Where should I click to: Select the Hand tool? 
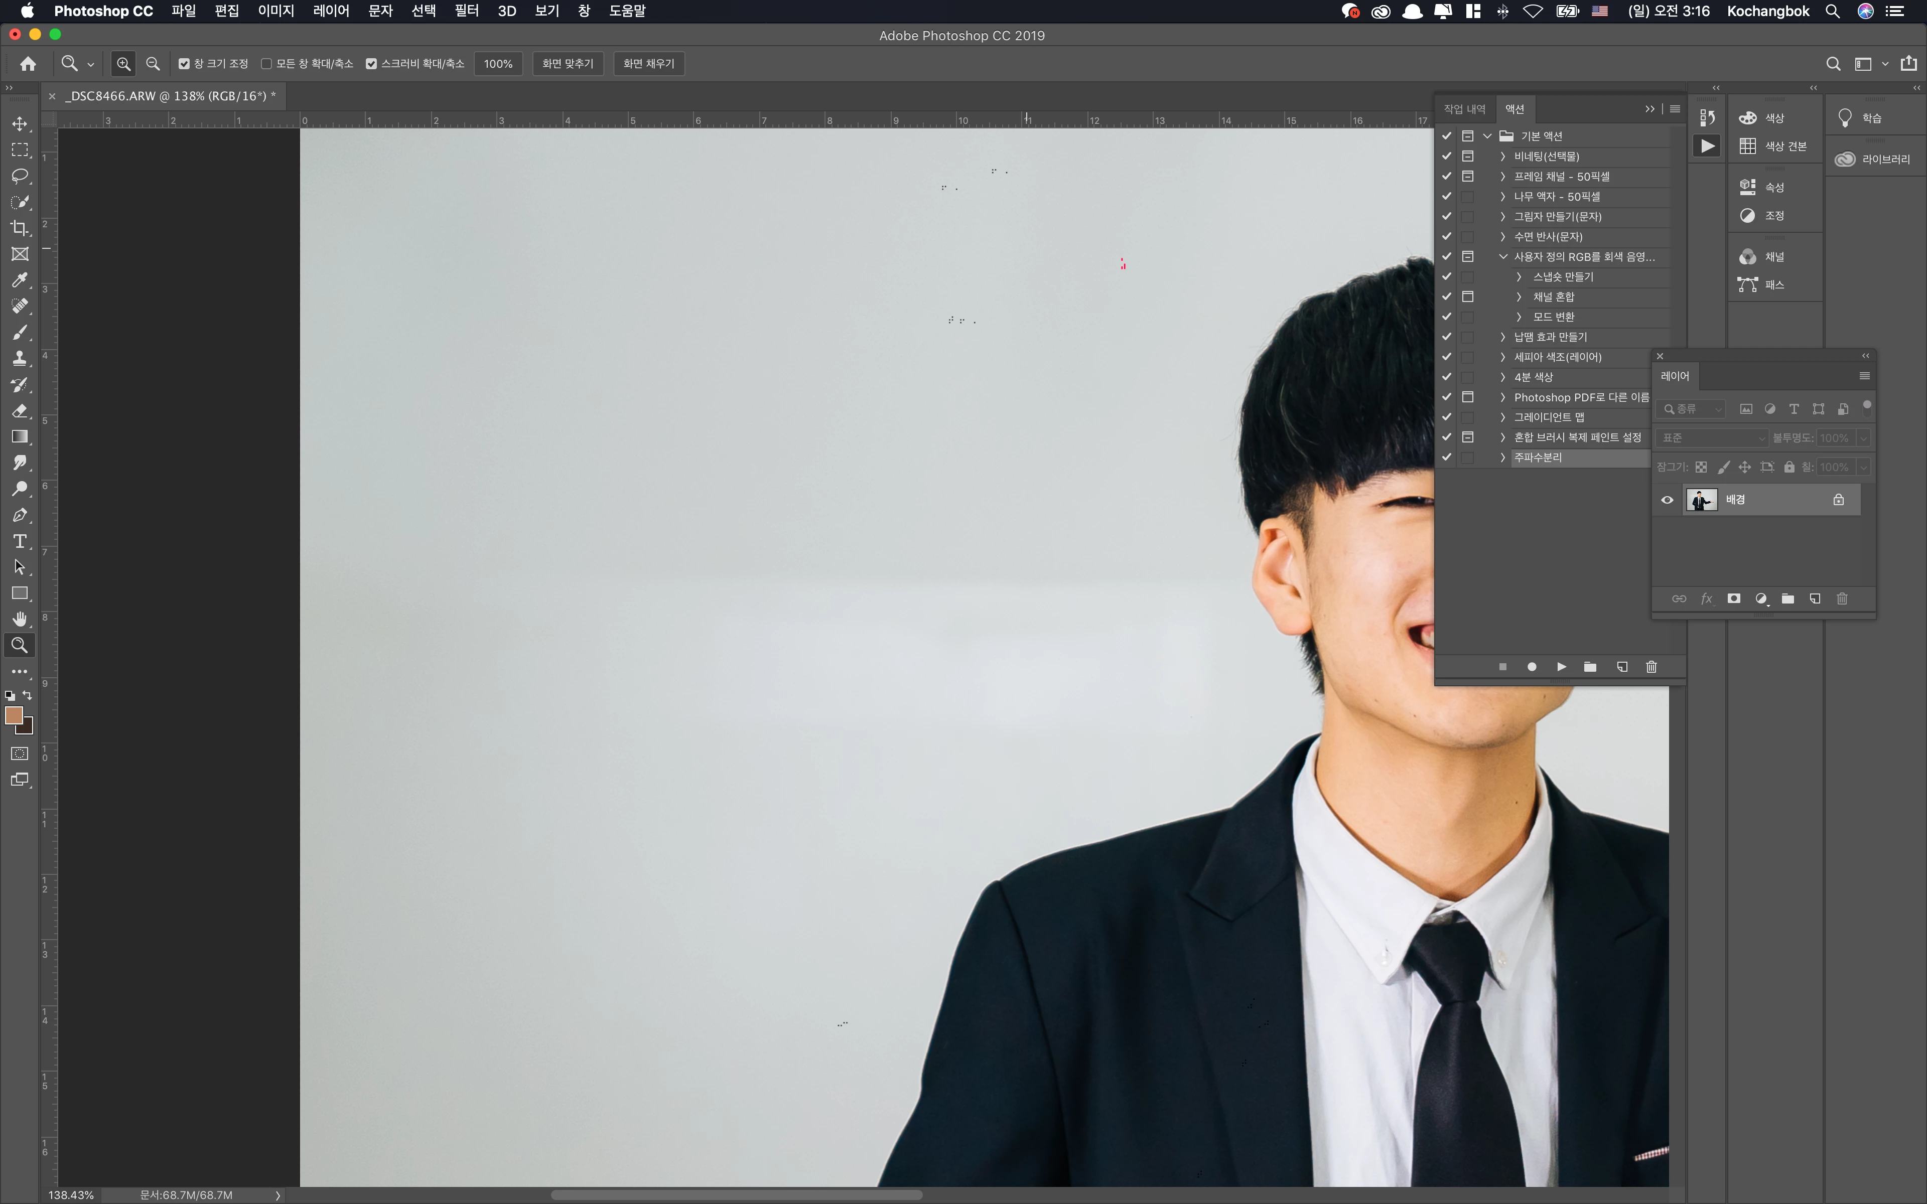19,619
